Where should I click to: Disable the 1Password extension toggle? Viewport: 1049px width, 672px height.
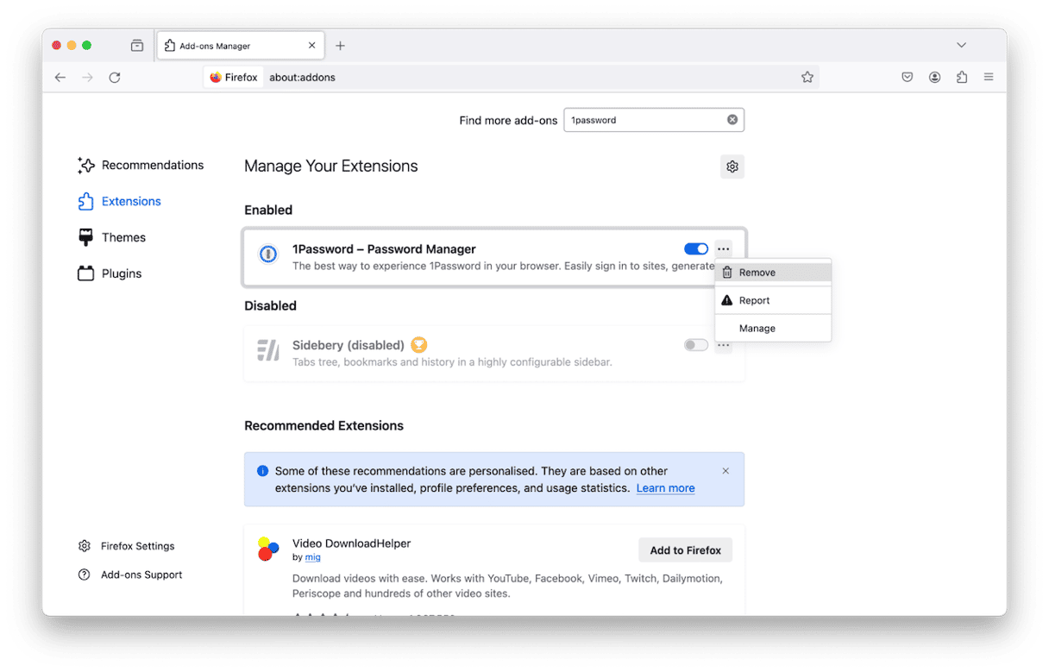point(695,249)
